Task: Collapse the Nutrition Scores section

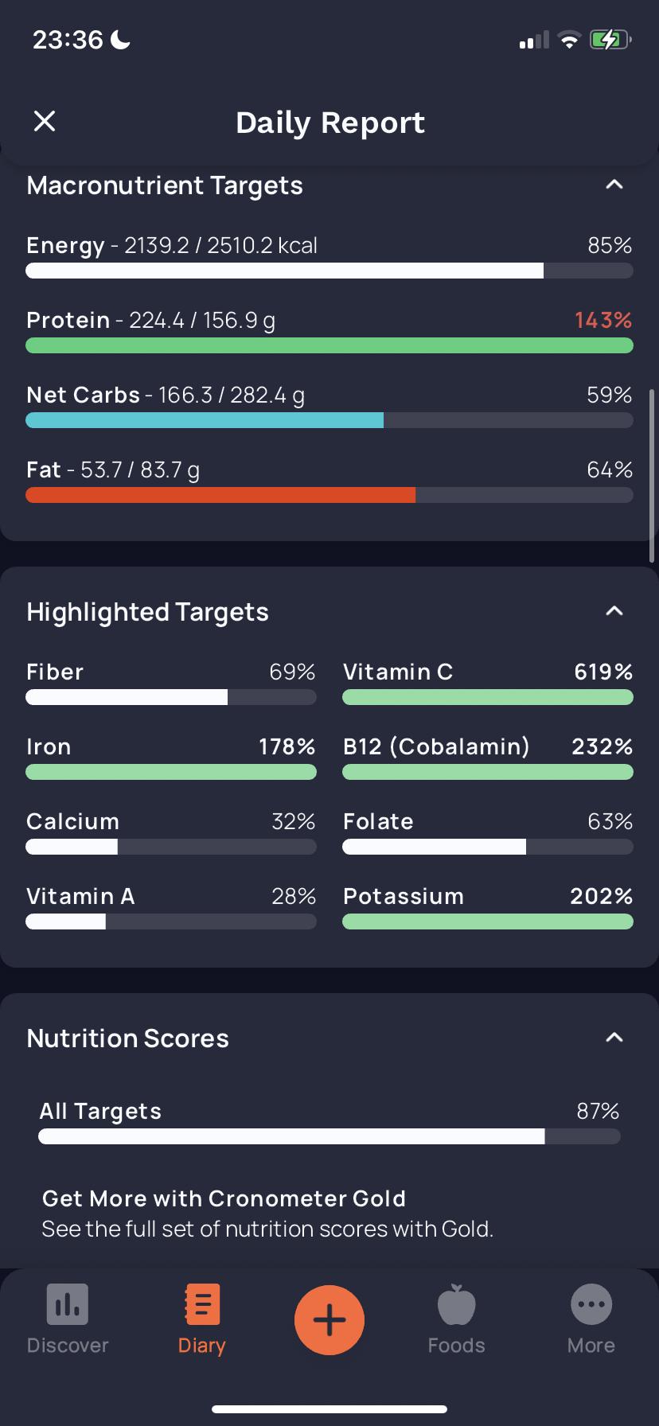Action: pos(614,1038)
